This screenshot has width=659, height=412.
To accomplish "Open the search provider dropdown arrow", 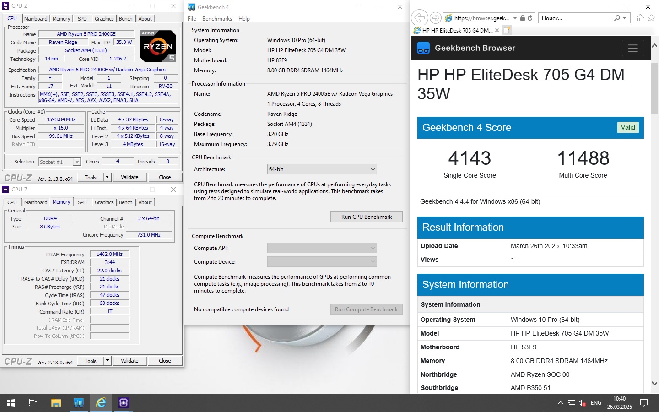I will 625,18.
